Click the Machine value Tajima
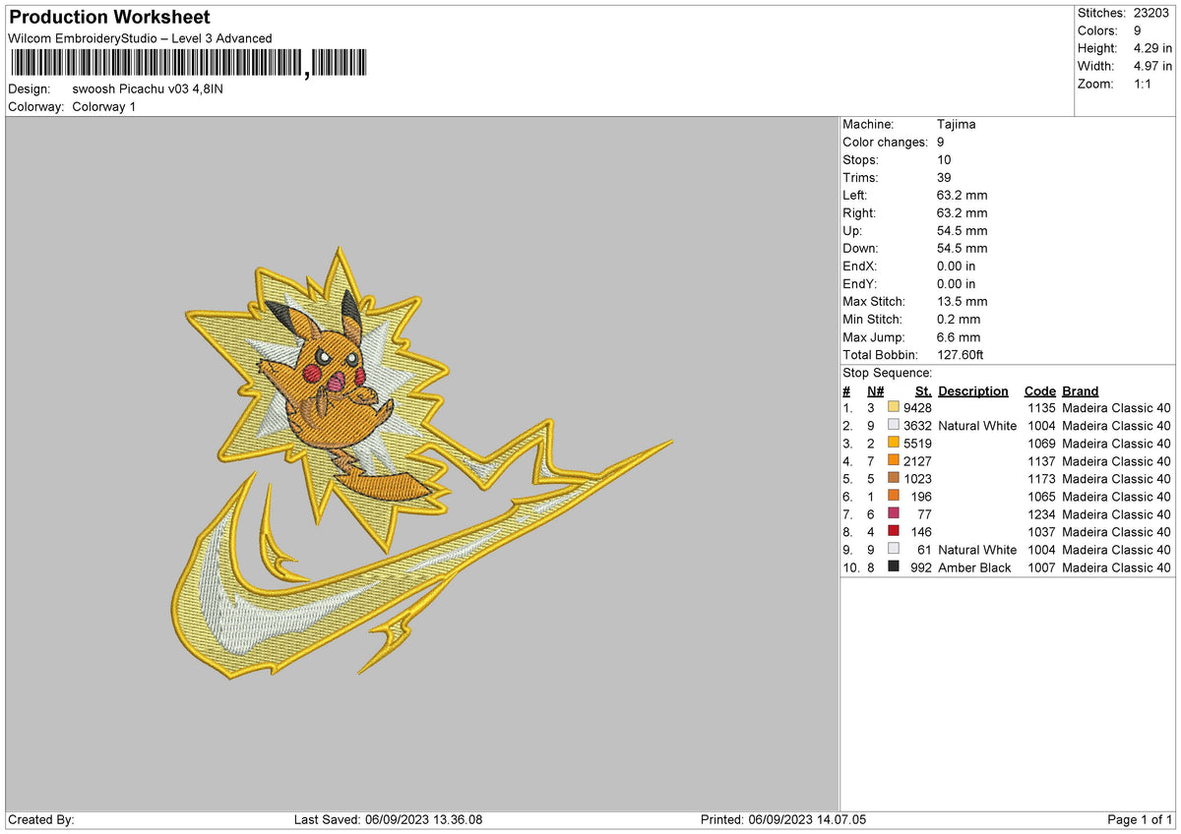 [x=956, y=124]
